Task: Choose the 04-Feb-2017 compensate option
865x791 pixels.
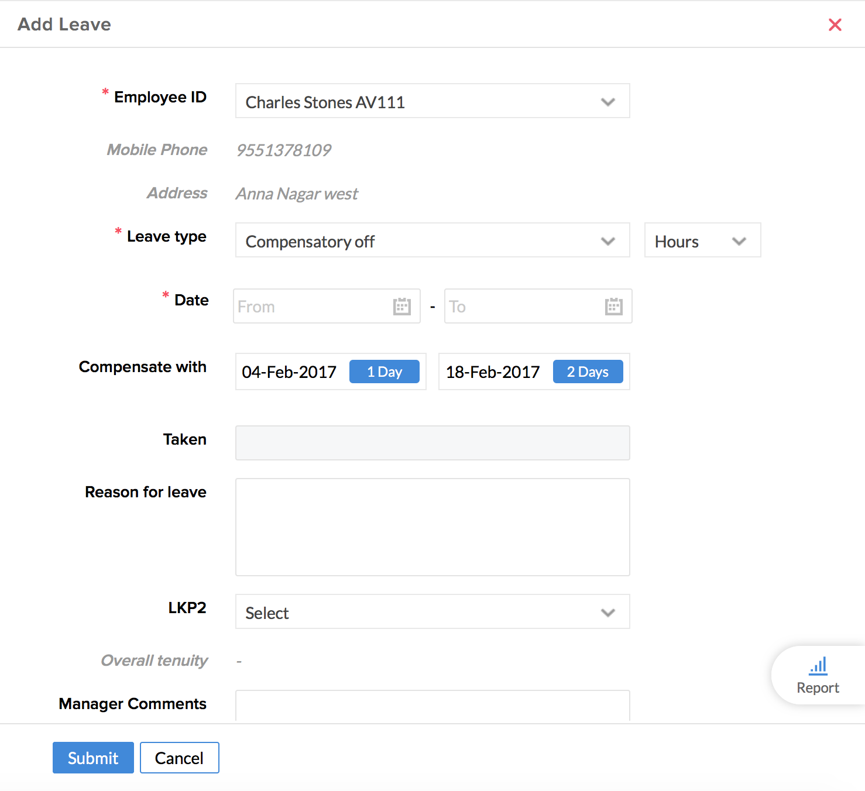Action: [289, 372]
